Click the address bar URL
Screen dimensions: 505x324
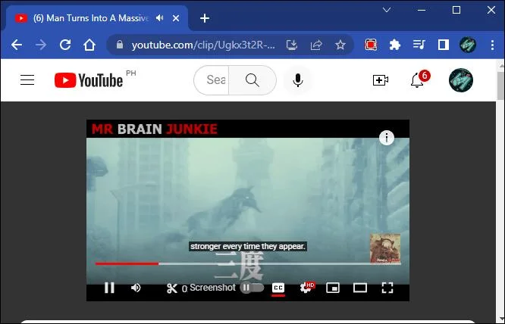(x=203, y=45)
